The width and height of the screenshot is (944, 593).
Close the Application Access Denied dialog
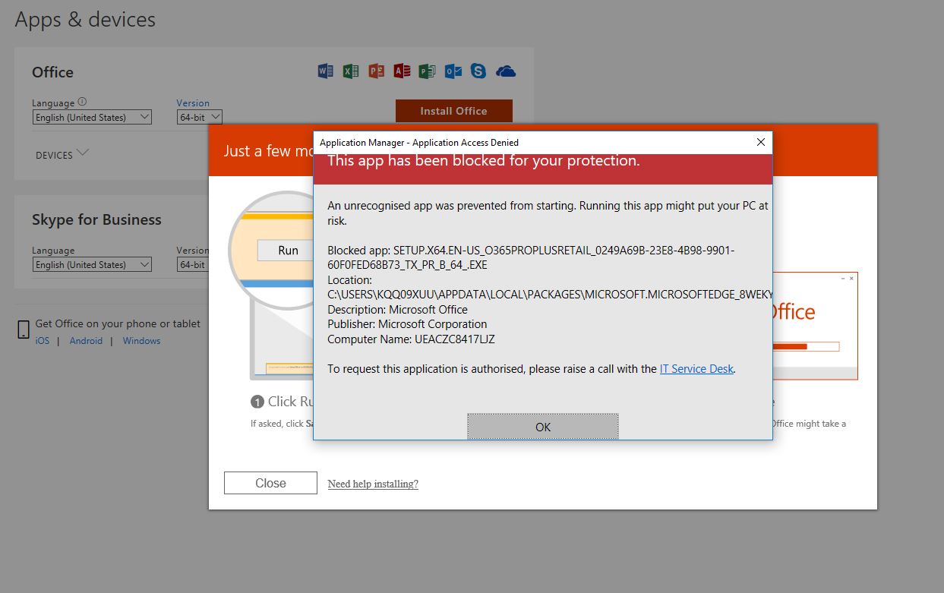point(761,142)
